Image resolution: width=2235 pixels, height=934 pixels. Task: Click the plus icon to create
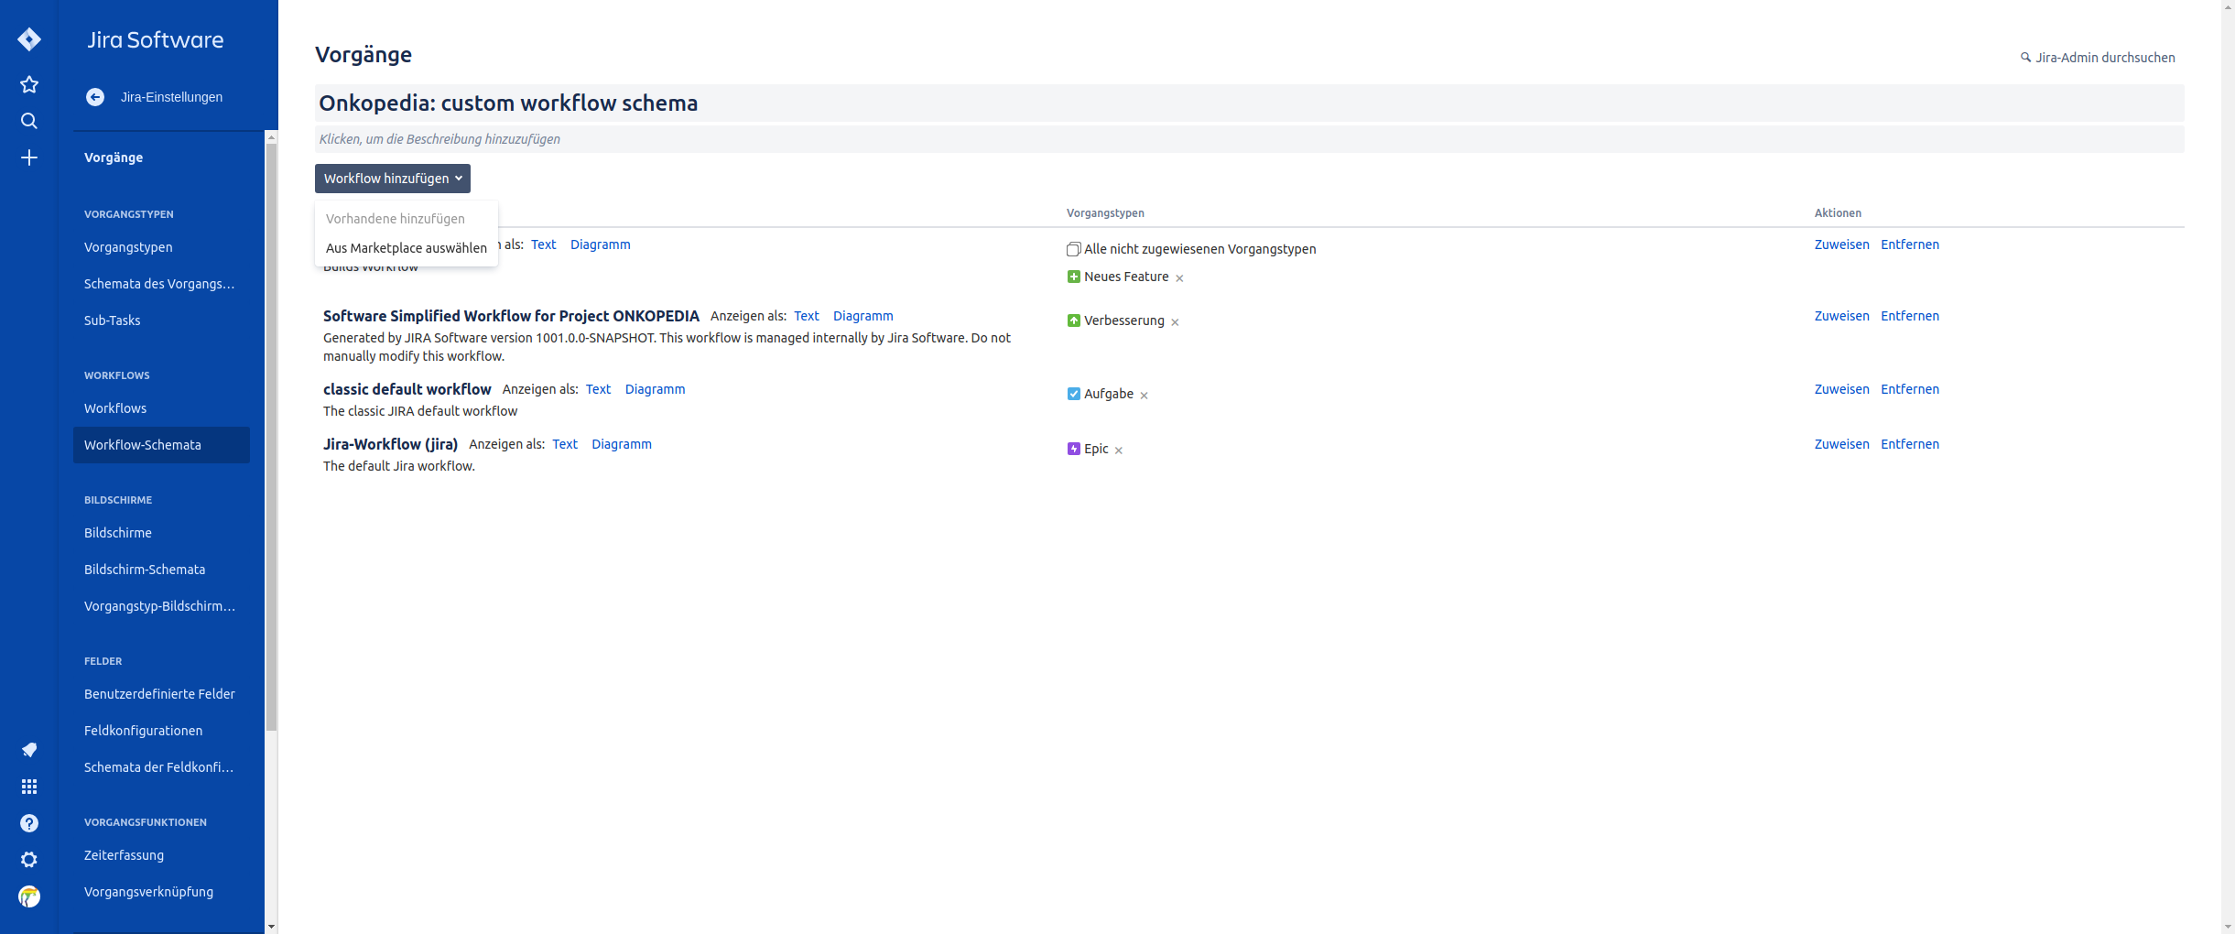(29, 157)
